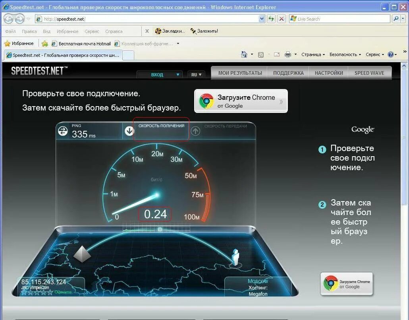Click the Stop loading red X icon
The height and width of the screenshot is (320, 409).
282,19
